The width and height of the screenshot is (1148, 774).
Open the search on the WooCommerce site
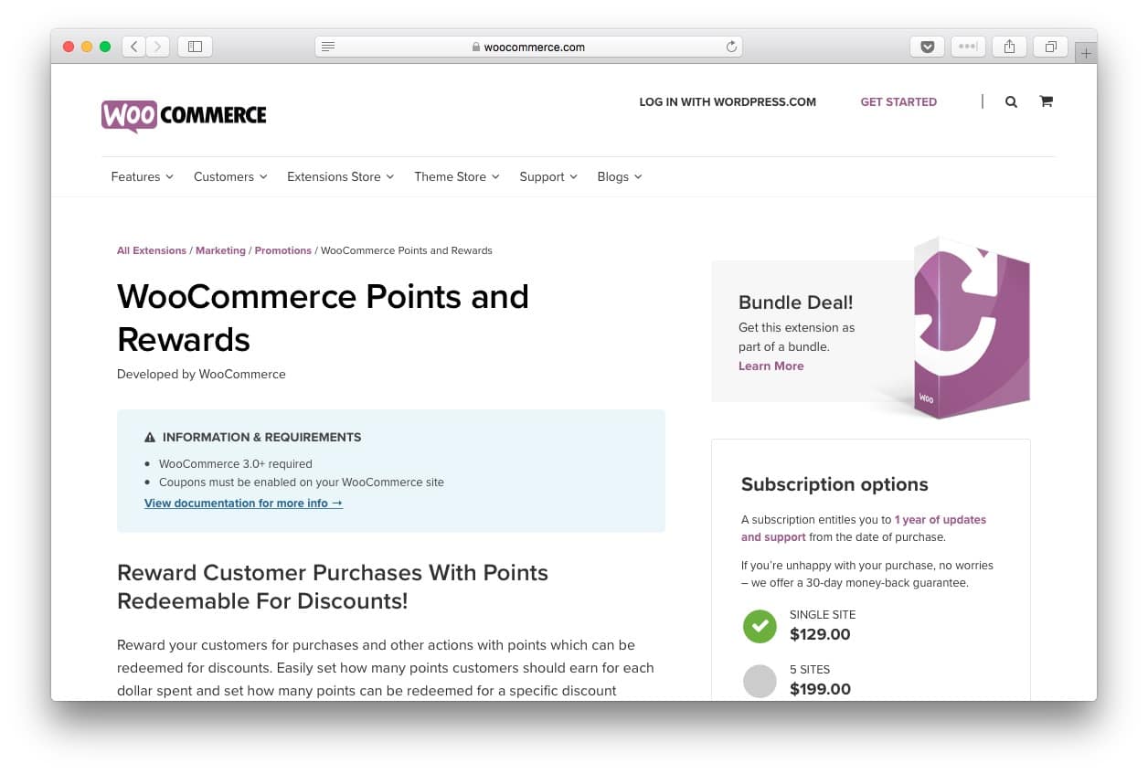(1011, 101)
